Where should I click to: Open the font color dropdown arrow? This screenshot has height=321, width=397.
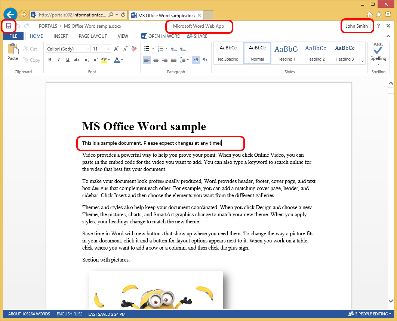[x=122, y=60]
